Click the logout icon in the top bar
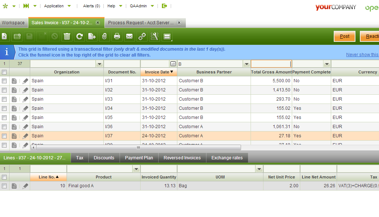Screen dimensions: 379x217 pos(164,6)
